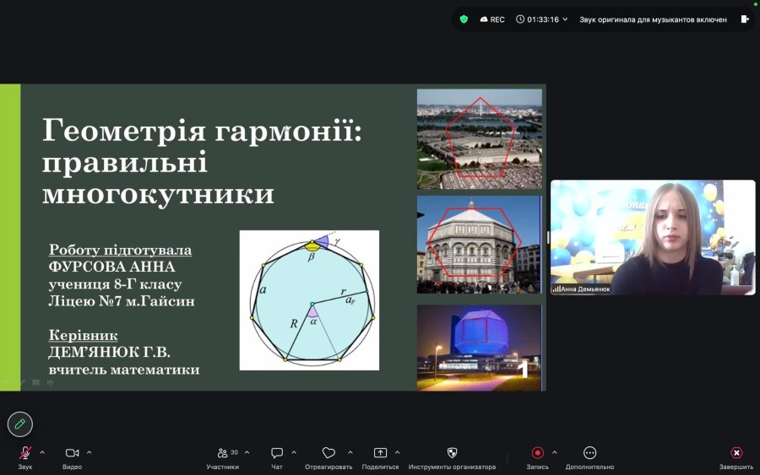Expand the arrow next to Поделиться
Image resolution: width=760 pixels, height=475 pixels.
[x=398, y=453]
